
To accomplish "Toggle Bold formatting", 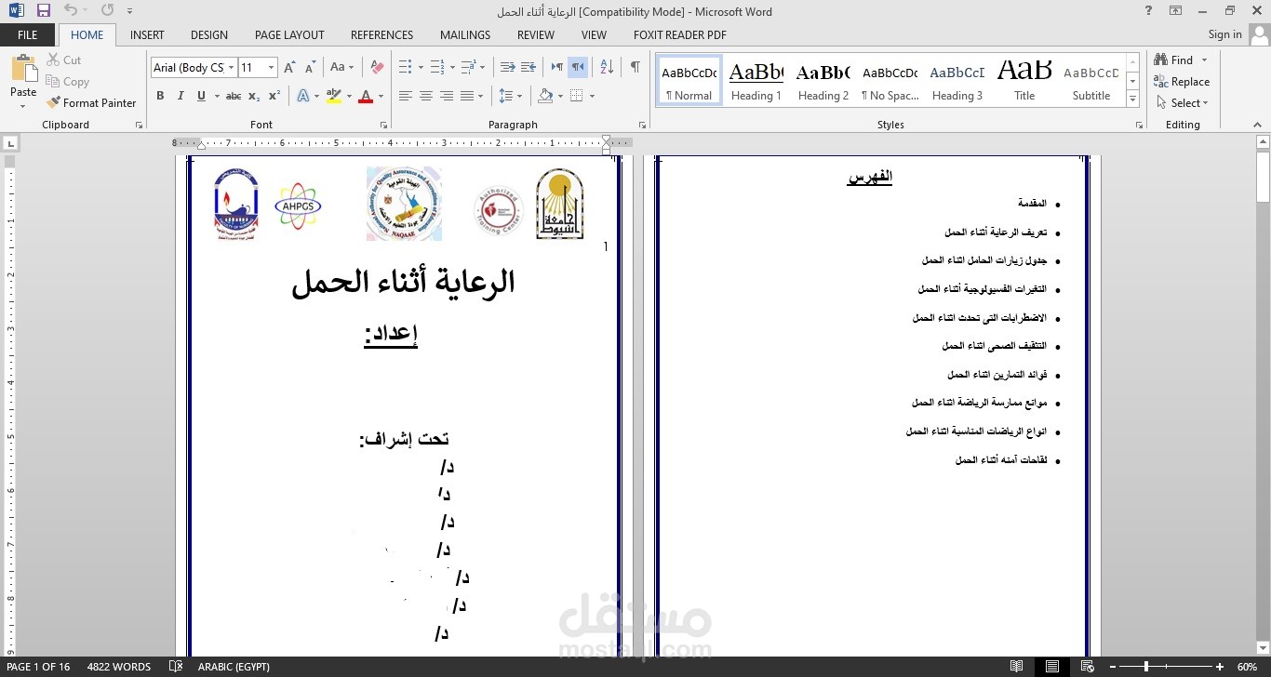I will tap(160, 96).
